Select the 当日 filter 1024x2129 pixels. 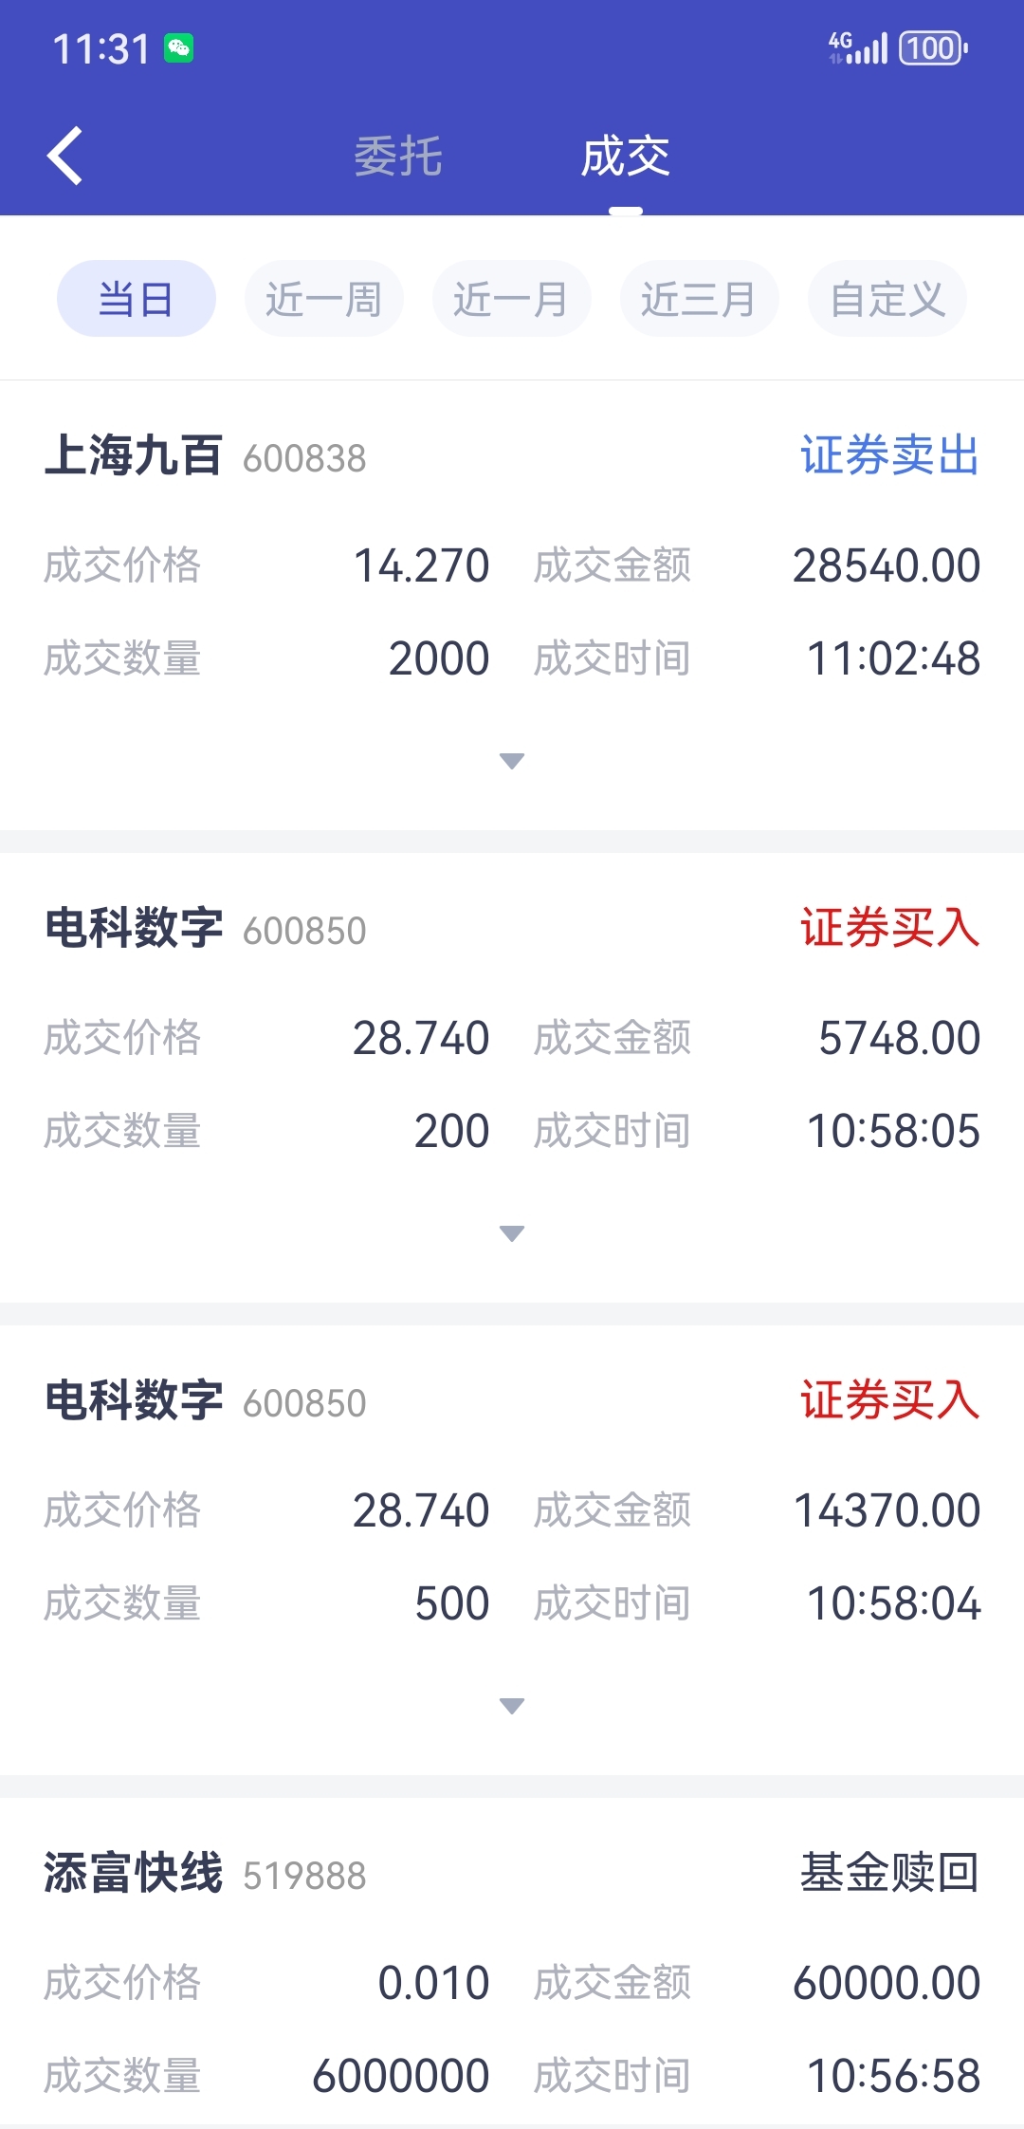pos(136,299)
